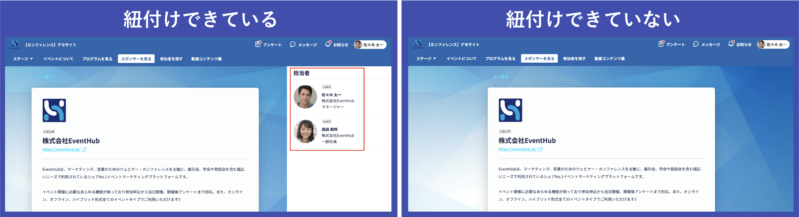Open 動画コンテンツ集 tab in left screenshot

pos(207,59)
